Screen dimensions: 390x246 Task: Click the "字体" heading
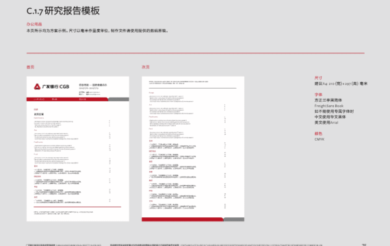318,94
